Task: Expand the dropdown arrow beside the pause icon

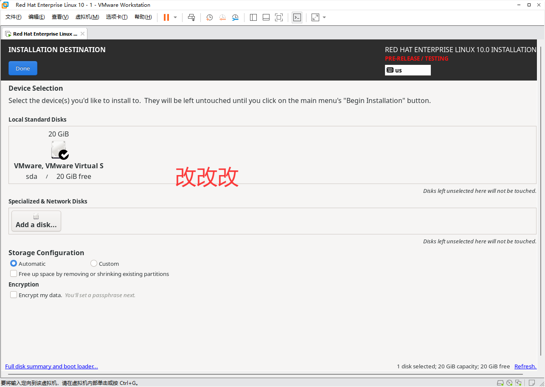Action: click(x=175, y=17)
